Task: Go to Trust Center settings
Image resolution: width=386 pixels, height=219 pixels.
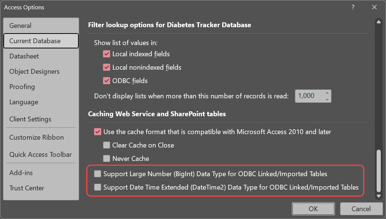Action: click(x=27, y=188)
